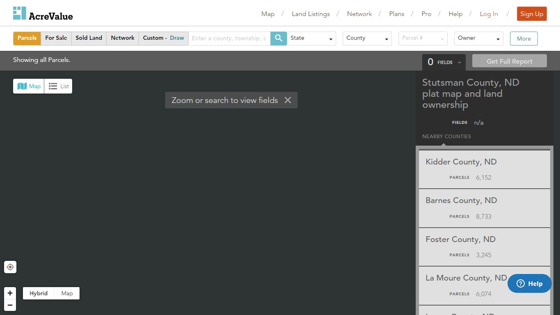Open Map in top navigation
The height and width of the screenshot is (315, 560).
268,14
